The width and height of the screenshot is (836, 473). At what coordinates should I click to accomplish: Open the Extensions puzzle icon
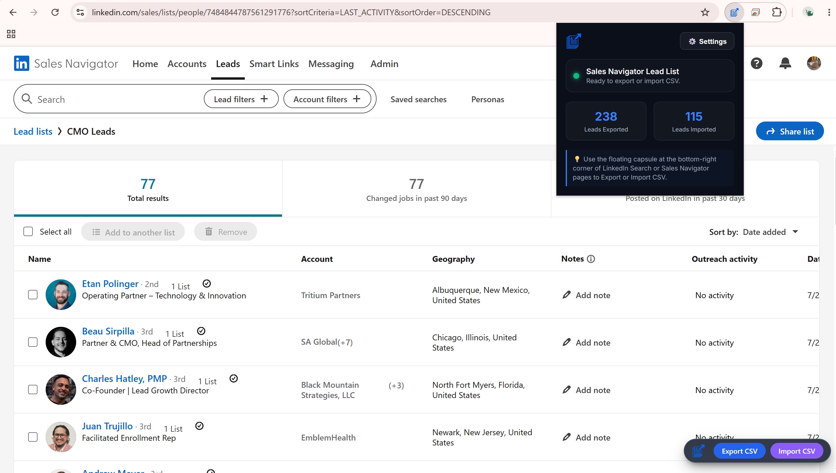[777, 12]
